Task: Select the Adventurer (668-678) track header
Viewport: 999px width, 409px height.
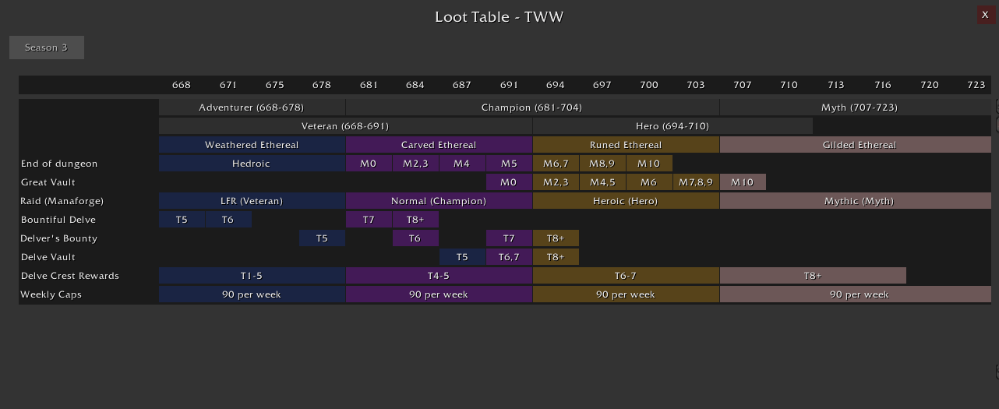Action: 252,108
